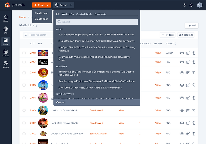Go to Home in the sidebar
This screenshot has height=144, width=206.
[x=6, y=18]
